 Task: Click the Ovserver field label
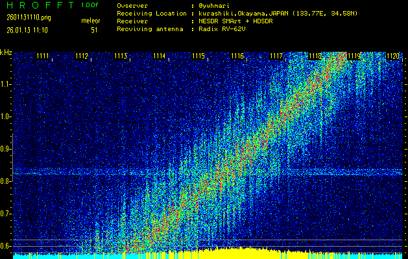pyautogui.click(x=132, y=6)
